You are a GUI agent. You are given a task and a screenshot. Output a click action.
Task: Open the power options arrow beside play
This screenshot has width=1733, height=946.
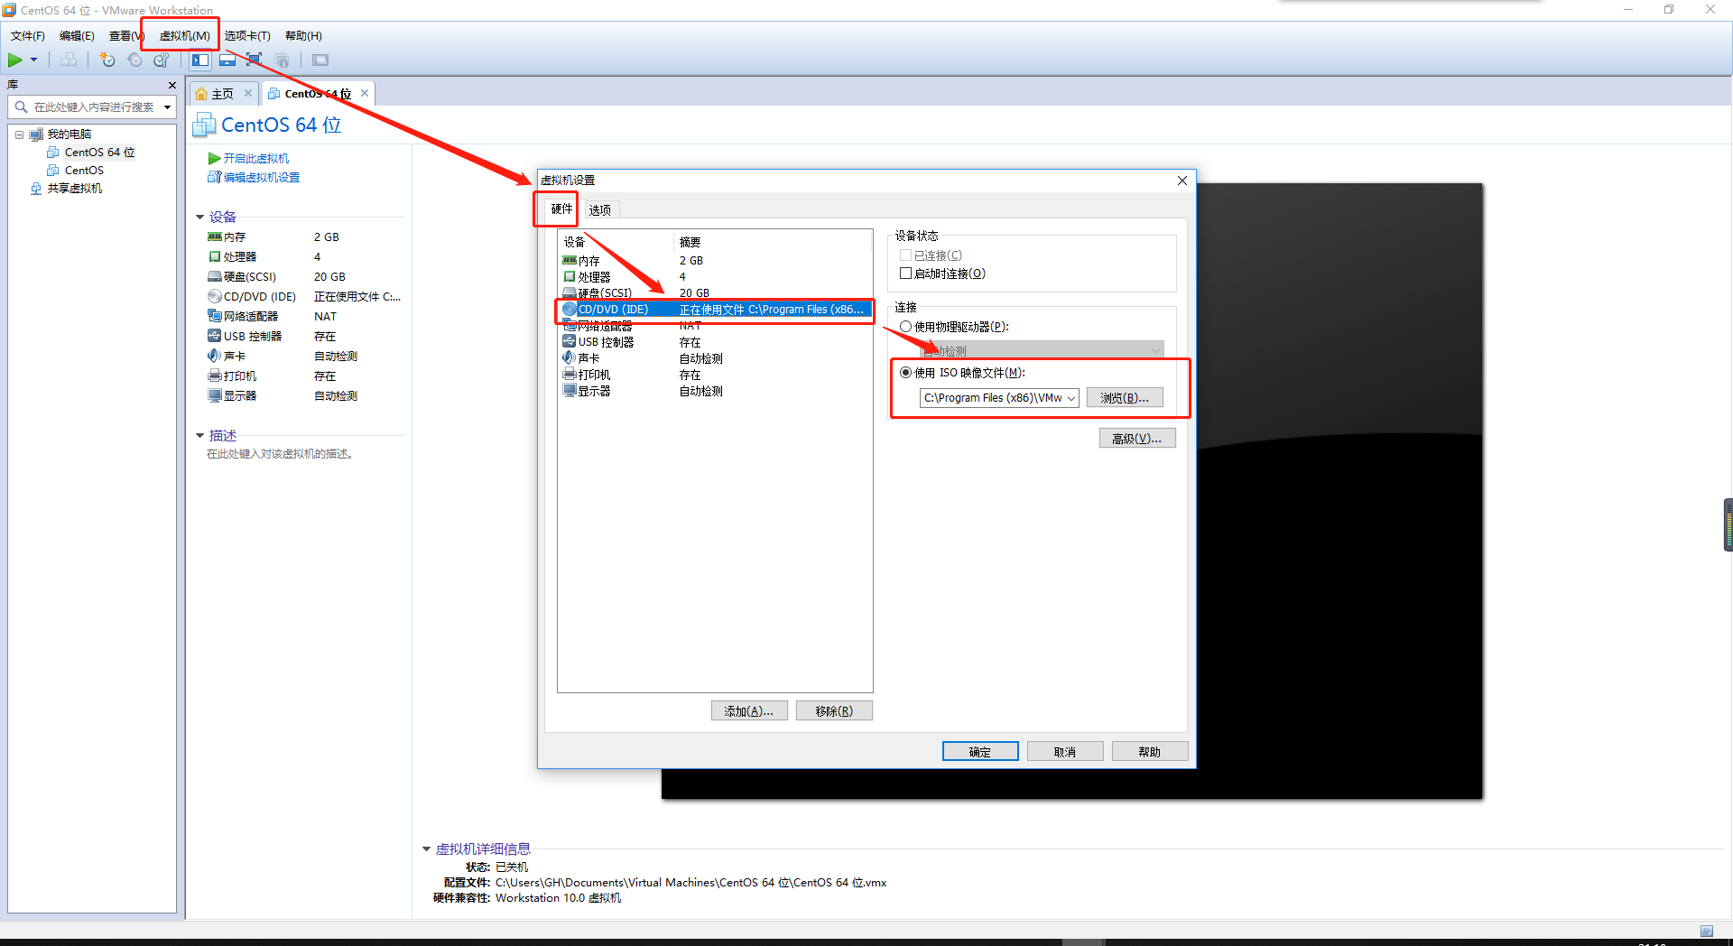[34, 60]
